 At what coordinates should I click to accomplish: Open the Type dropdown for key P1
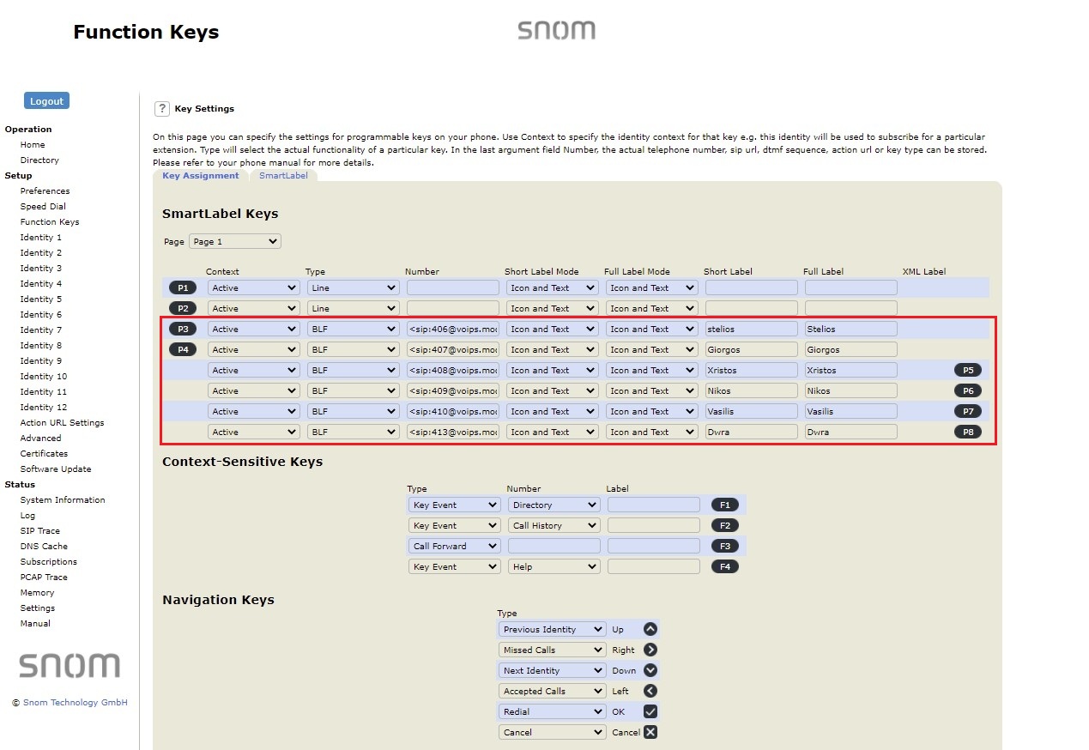tap(353, 287)
